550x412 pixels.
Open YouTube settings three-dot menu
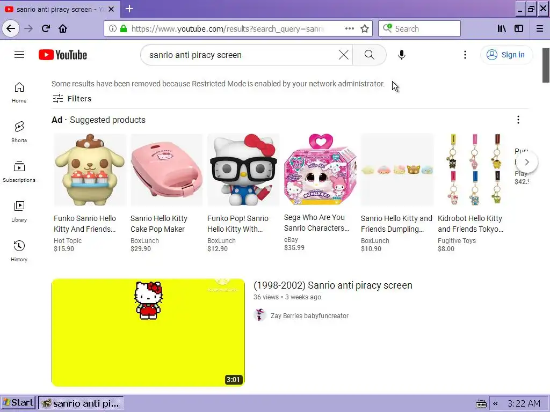coord(465,55)
